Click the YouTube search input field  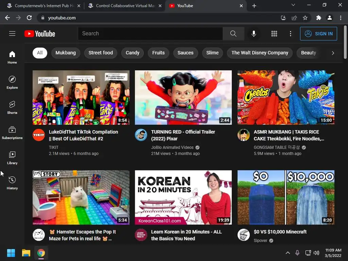tap(150, 34)
